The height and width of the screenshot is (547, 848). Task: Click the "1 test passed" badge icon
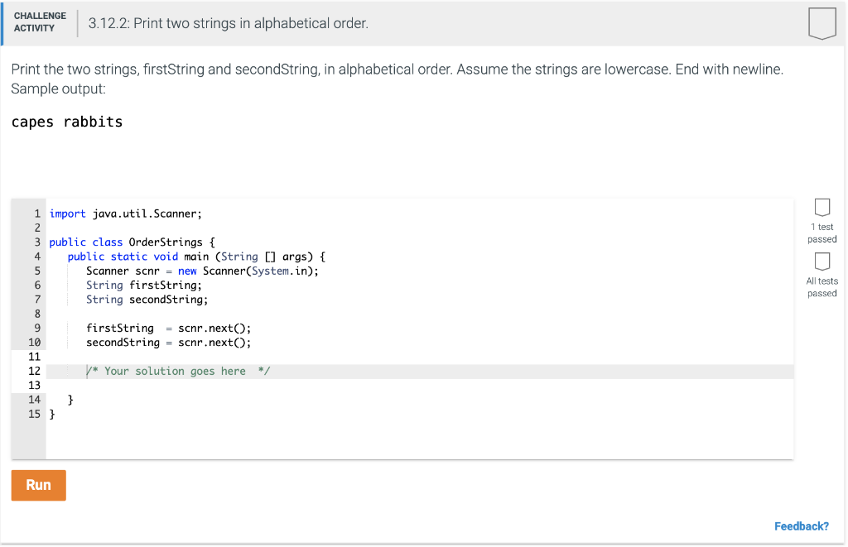pos(821,208)
